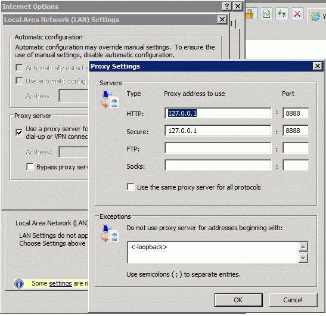Click the Secure proxy address field

pos(218,131)
